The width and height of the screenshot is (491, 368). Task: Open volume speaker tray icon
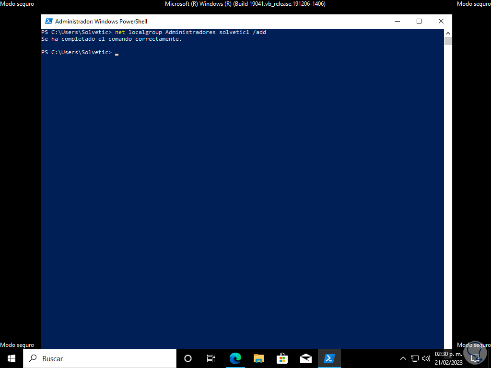tap(426, 358)
